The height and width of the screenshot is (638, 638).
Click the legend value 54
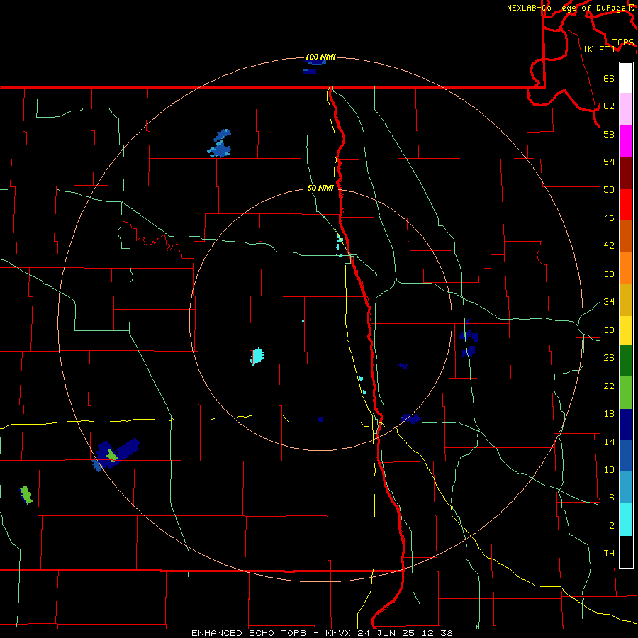[x=609, y=162]
